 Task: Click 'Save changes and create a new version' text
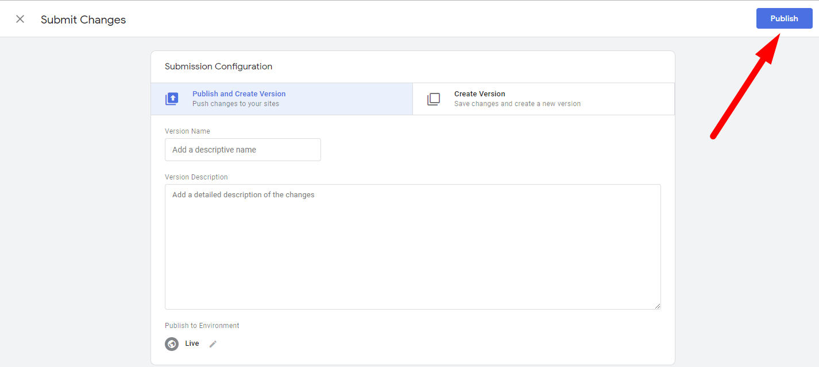(x=517, y=104)
